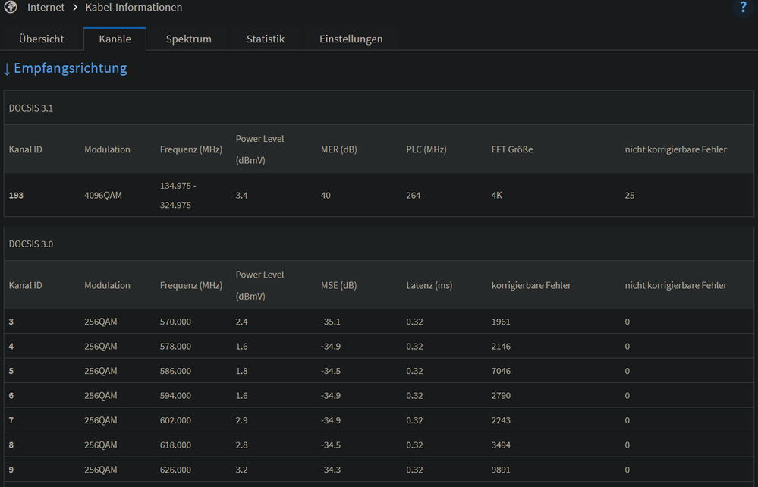This screenshot has height=487, width=758.
Task: Click MSE value -35.1
Action: [x=331, y=322]
